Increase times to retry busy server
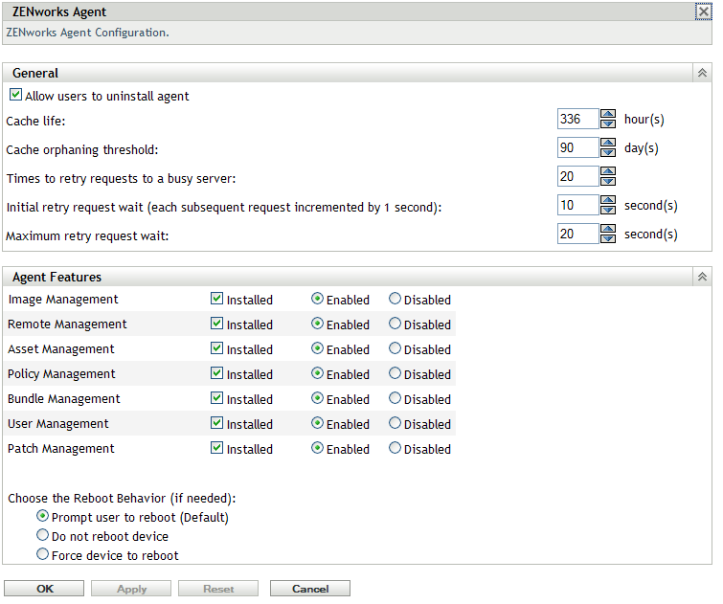This screenshot has width=723, height=604. (x=607, y=171)
